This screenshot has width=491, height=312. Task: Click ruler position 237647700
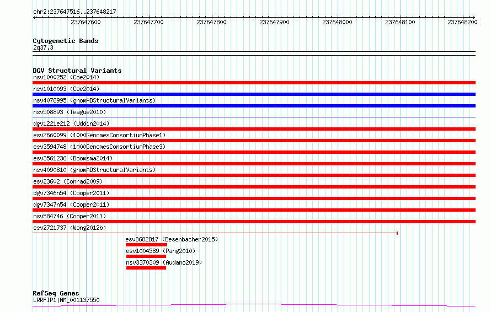[x=149, y=22]
